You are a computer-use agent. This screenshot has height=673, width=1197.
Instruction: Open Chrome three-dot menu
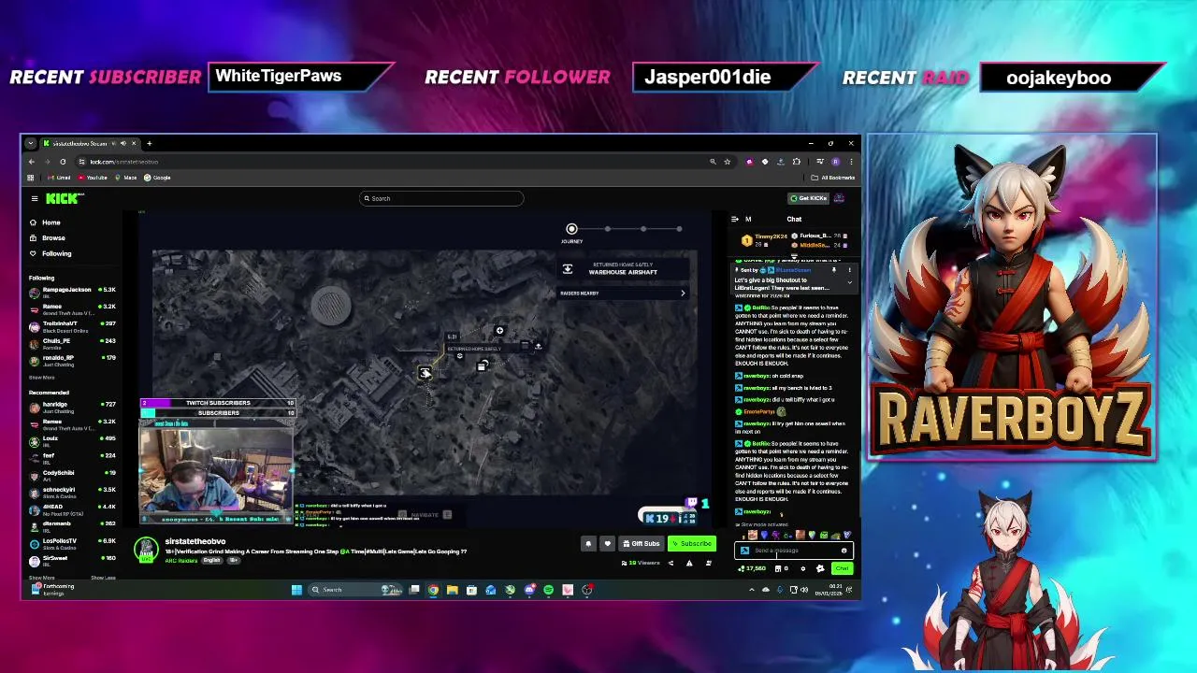tap(851, 162)
